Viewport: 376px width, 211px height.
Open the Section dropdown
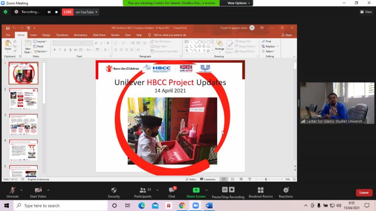click(x=41, y=51)
